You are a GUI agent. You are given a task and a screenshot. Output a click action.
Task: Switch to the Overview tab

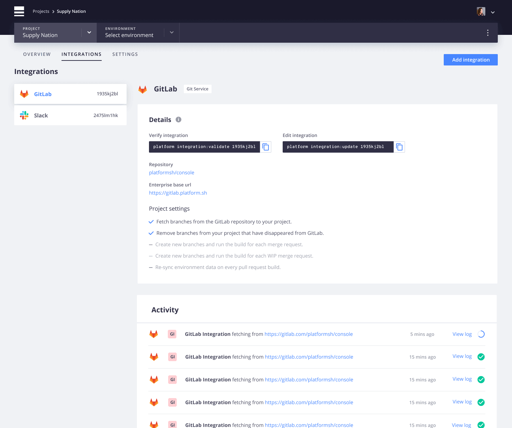[x=37, y=54]
